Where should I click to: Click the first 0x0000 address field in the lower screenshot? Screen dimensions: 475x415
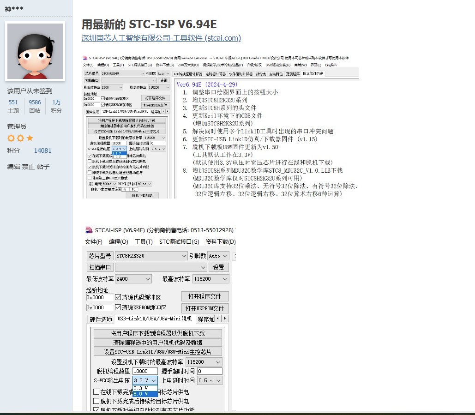coord(100,297)
